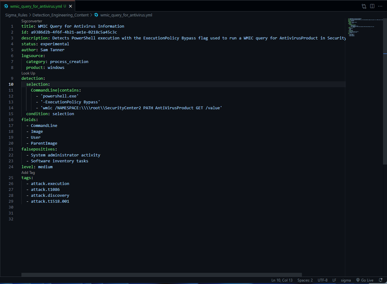The height and width of the screenshot is (284, 387).
Task: Click the horizontal scrollbar at editor bottom
Action: (162, 275)
